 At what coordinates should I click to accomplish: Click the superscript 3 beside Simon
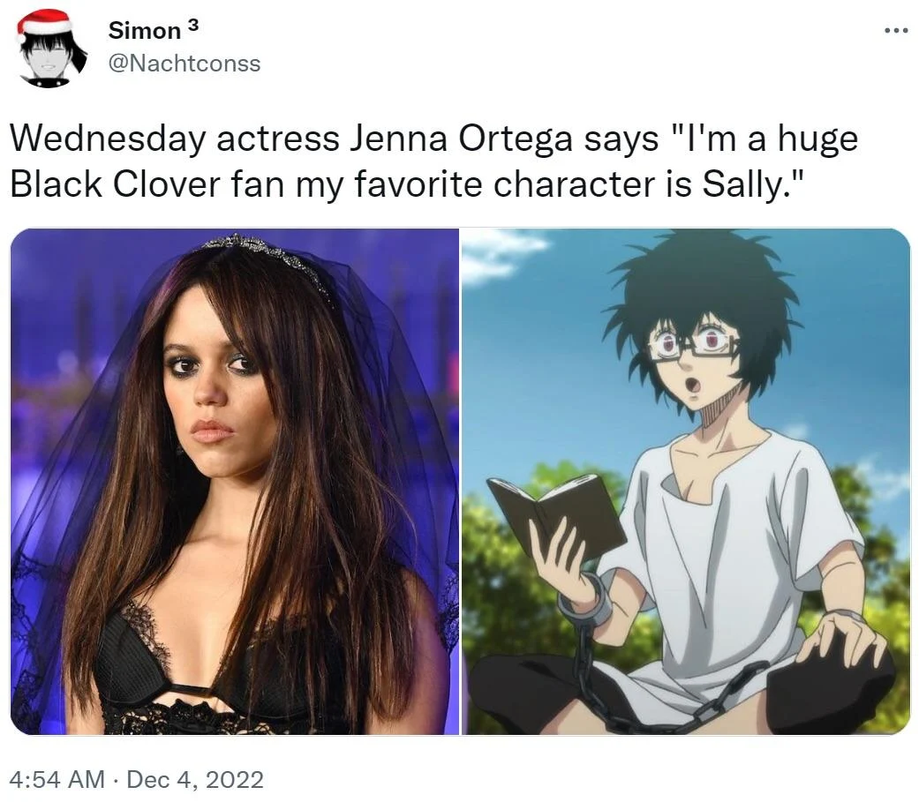point(193,26)
